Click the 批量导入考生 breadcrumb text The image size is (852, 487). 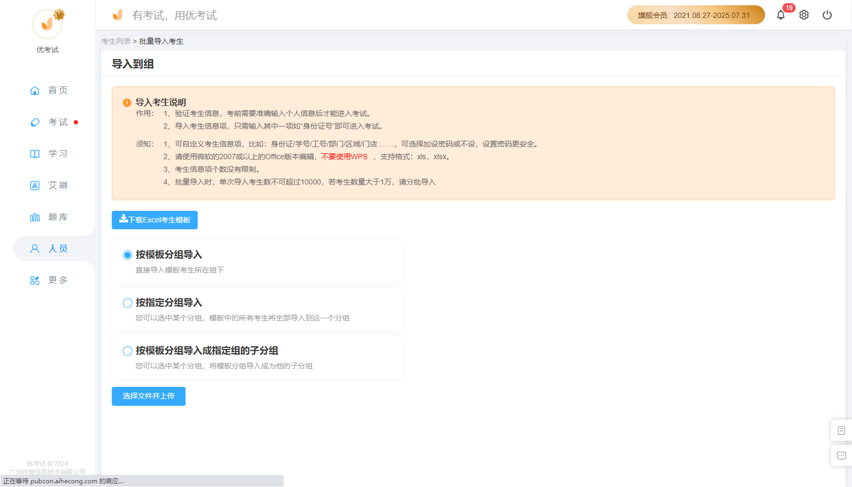coord(161,41)
